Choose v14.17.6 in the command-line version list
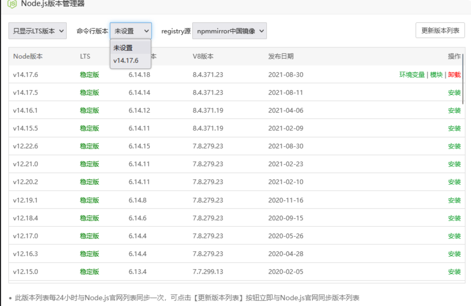Screen dimensions: 471x306 131,60
